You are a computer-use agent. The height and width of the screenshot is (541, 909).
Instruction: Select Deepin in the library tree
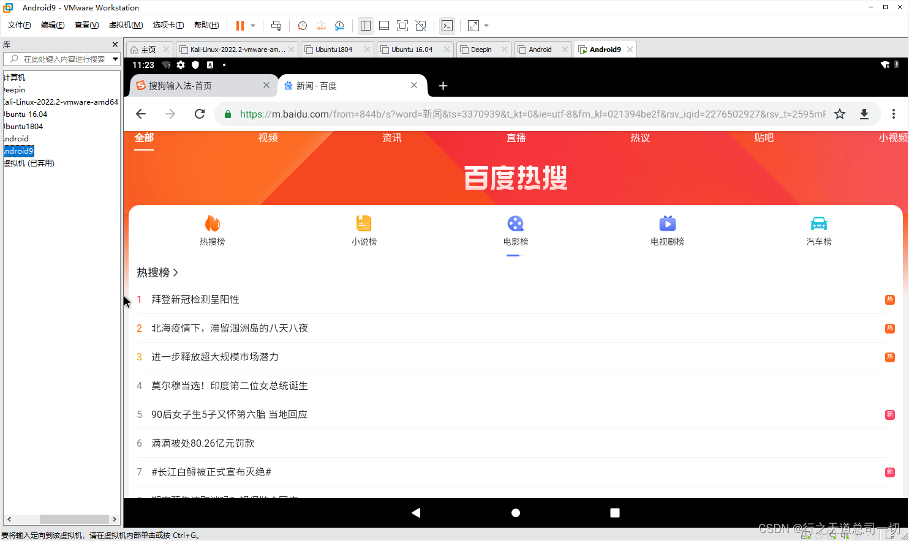(x=15, y=90)
